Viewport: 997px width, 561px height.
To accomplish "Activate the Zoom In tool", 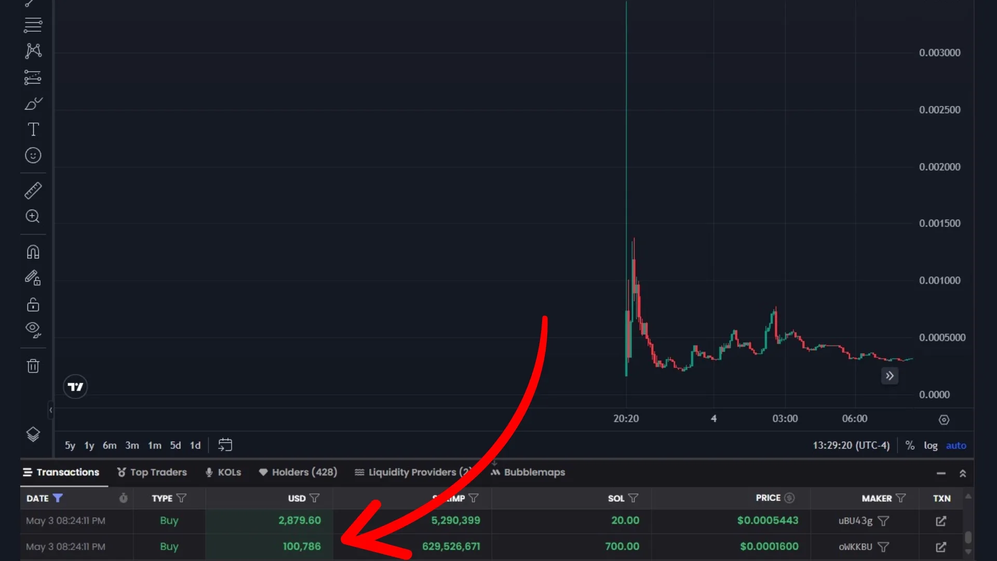I will pyautogui.click(x=33, y=217).
